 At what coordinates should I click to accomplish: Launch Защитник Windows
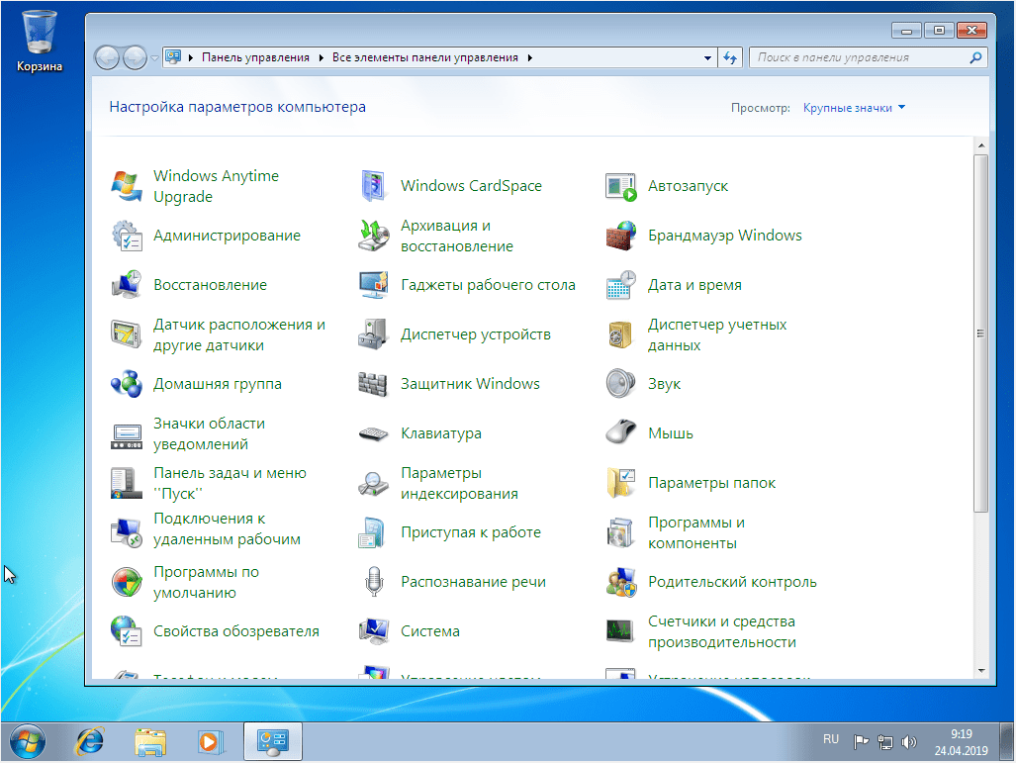click(473, 383)
